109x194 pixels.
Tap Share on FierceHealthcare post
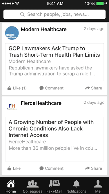pos(94,168)
